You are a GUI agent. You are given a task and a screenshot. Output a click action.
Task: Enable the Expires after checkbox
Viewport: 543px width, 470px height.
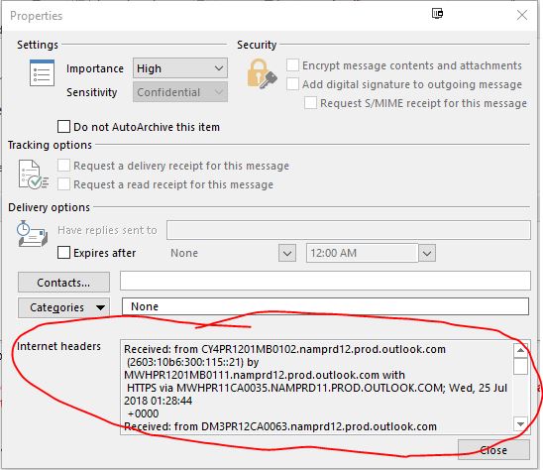[x=63, y=253]
